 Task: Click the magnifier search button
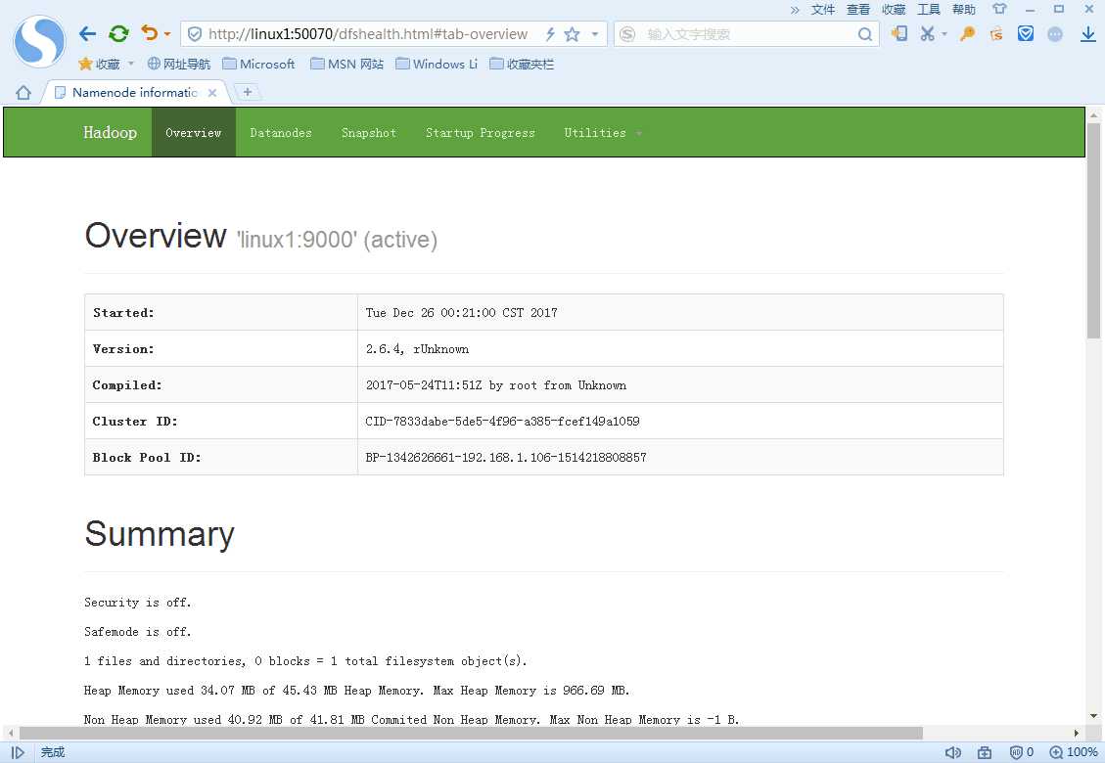click(x=864, y=34)
